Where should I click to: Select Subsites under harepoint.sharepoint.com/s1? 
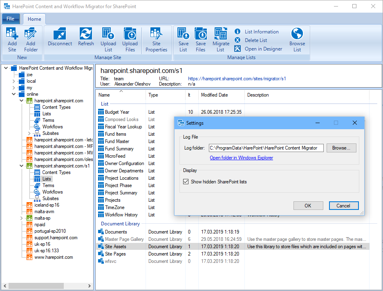[x=51, y=198]
